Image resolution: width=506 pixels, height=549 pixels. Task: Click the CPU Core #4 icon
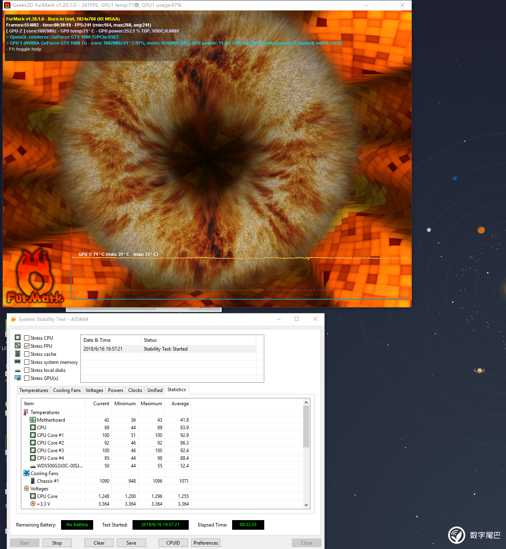click(x=33, y=458)
